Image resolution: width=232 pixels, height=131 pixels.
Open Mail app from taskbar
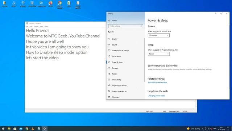21,128
